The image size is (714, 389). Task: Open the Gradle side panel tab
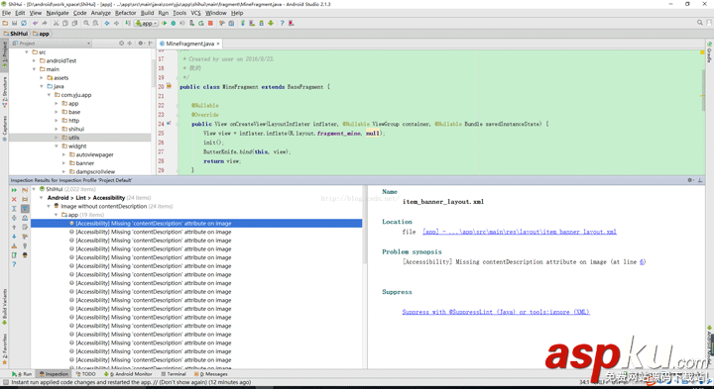[x=709, y=51]
